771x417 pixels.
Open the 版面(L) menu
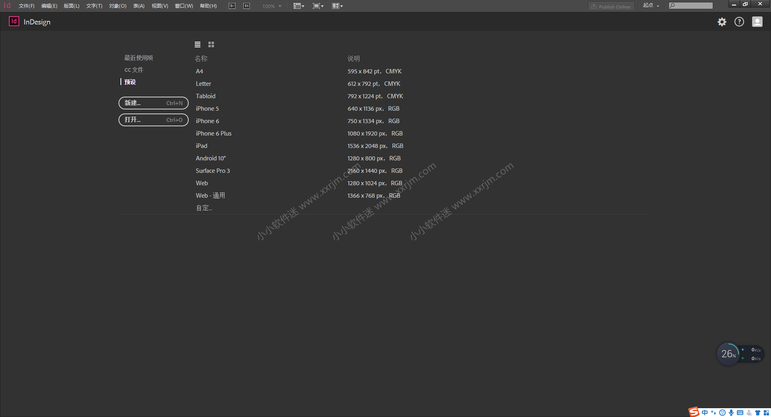coord(71,6)
